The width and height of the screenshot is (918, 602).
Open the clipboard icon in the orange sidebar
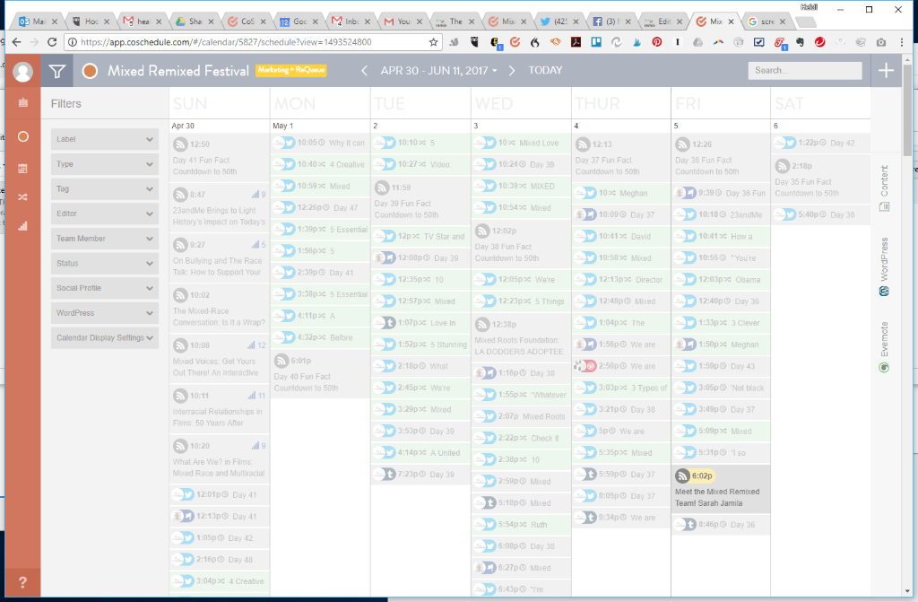22,102
